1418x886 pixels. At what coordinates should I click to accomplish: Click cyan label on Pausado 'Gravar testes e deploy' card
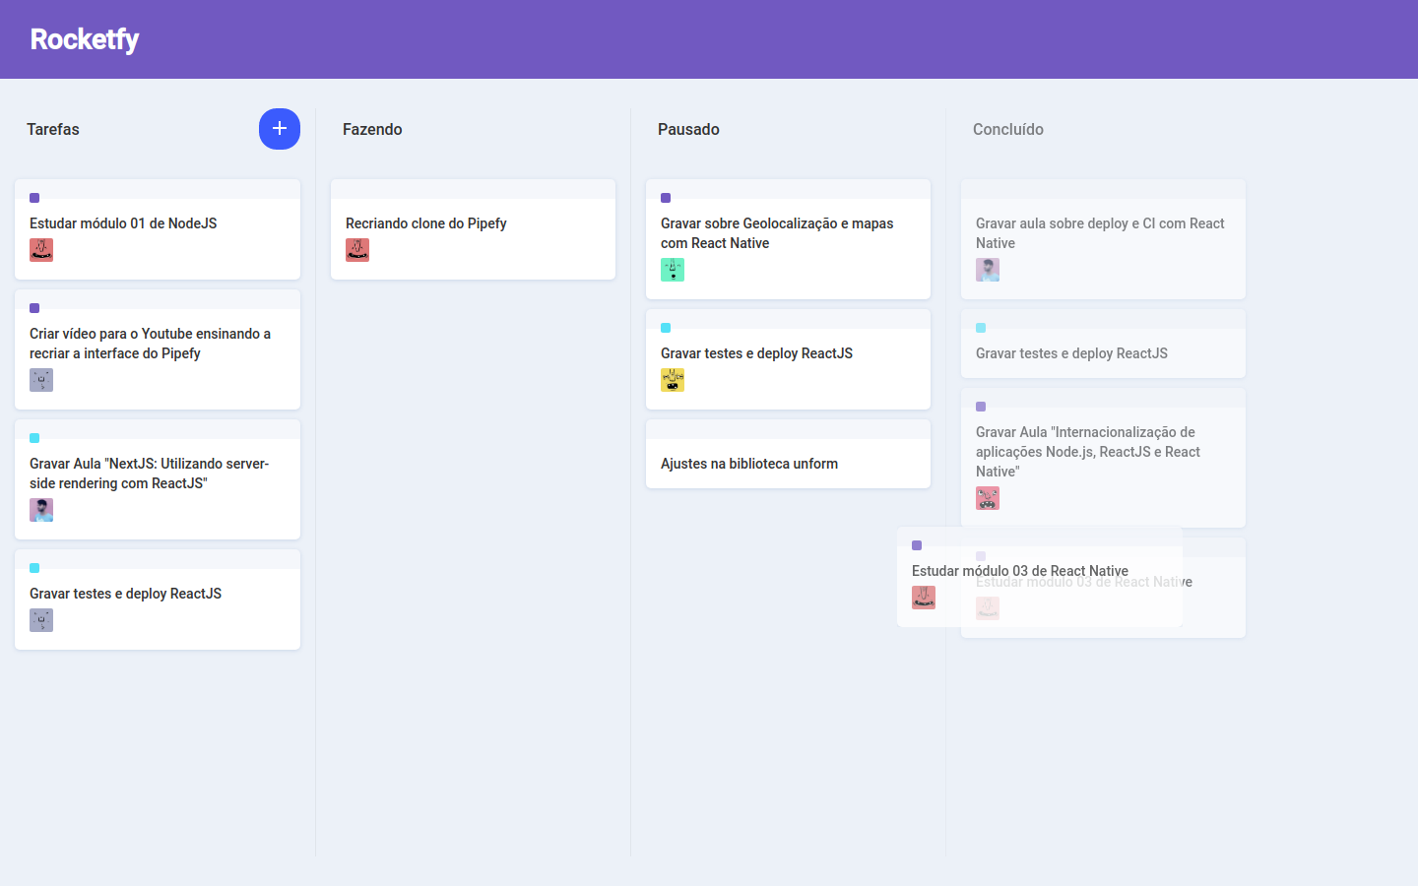(x=666, y=328)
